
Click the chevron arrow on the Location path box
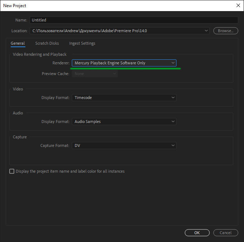[x=206, y=31]
